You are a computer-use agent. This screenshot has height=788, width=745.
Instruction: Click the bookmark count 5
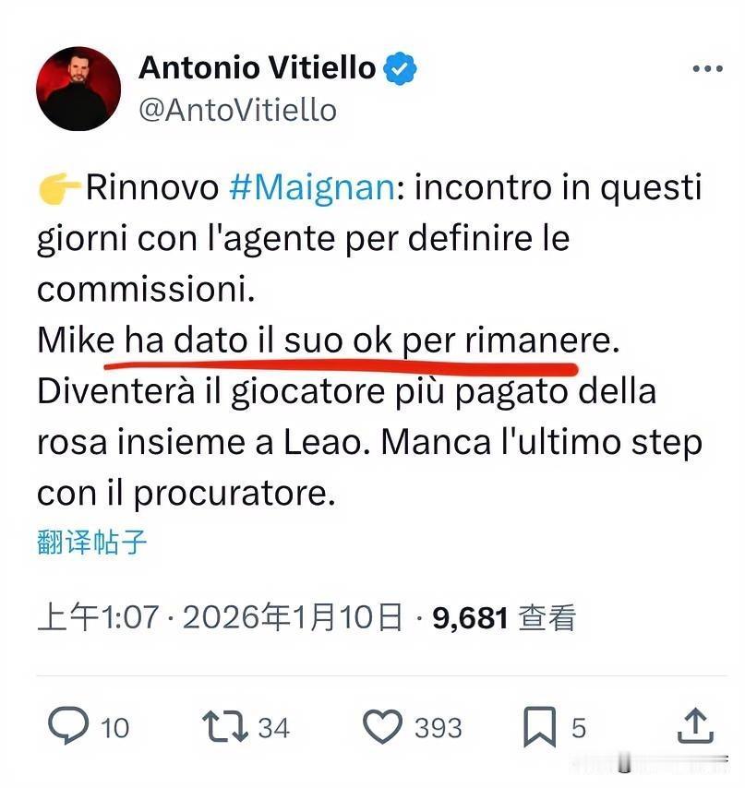click(579, 728)
